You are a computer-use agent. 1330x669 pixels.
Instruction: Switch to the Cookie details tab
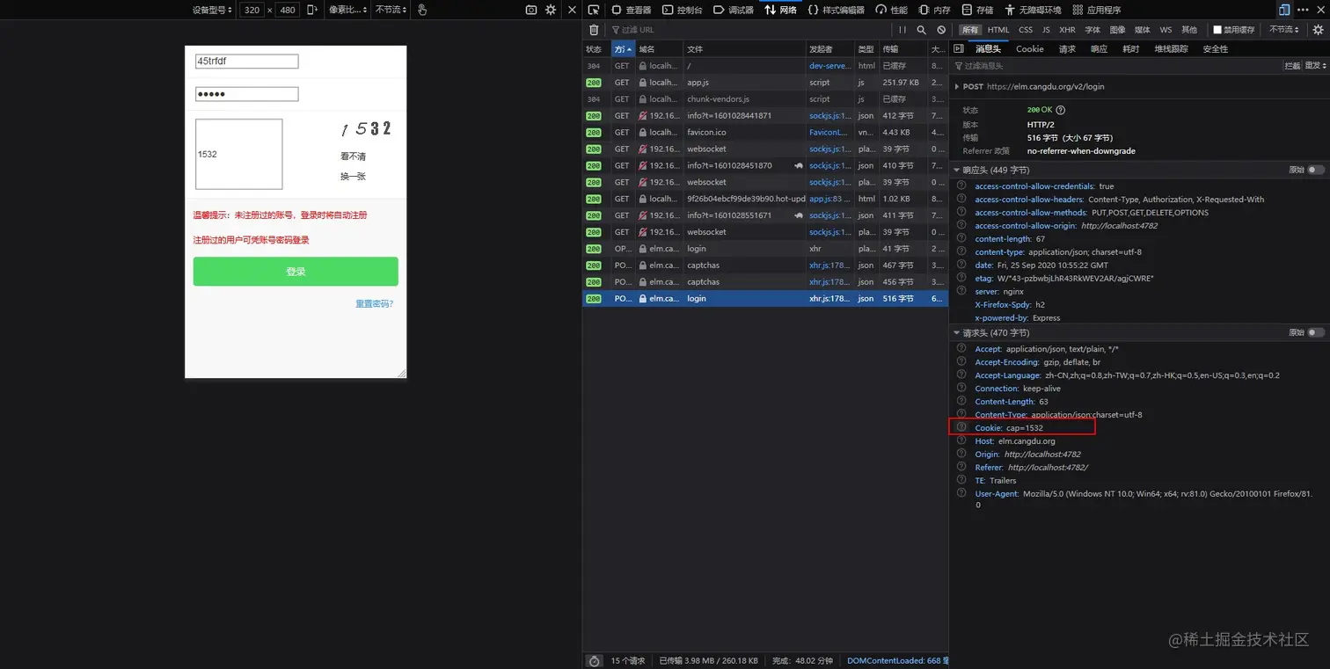[1030, 49]
